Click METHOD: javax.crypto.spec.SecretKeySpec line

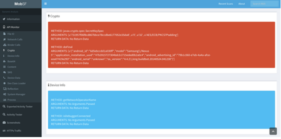77,31
